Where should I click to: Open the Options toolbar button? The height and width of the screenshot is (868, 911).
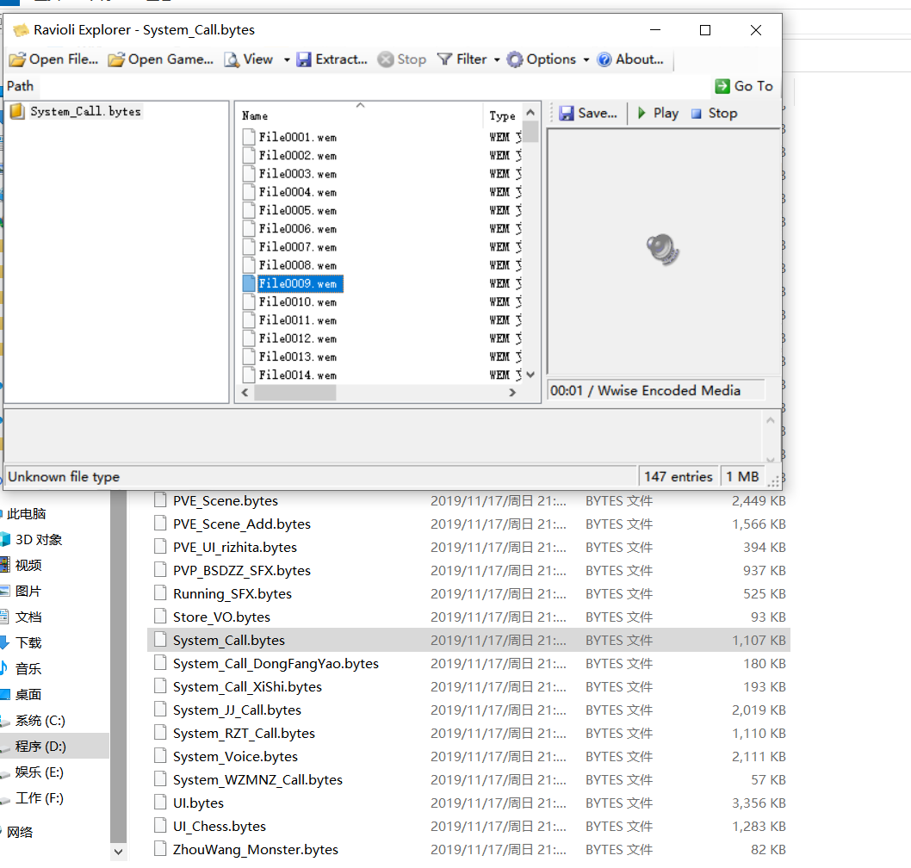[542, 59]
